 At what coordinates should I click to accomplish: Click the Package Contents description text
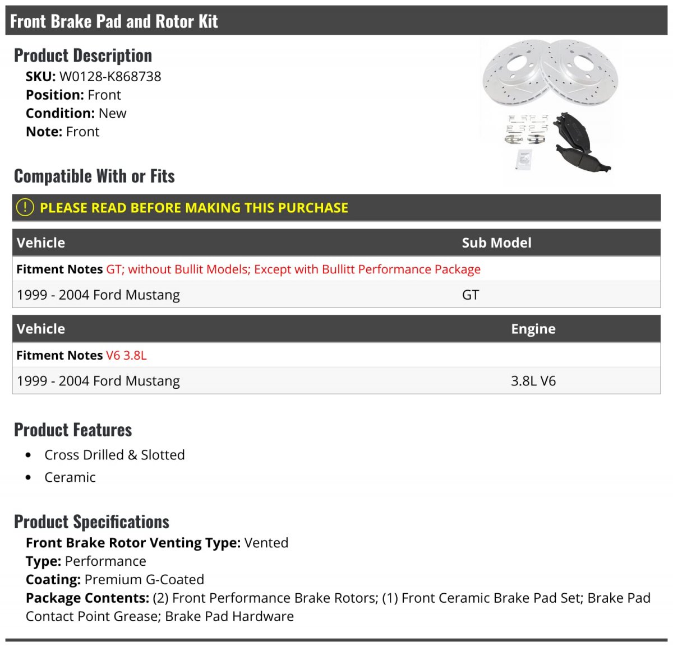pos(338,607)
